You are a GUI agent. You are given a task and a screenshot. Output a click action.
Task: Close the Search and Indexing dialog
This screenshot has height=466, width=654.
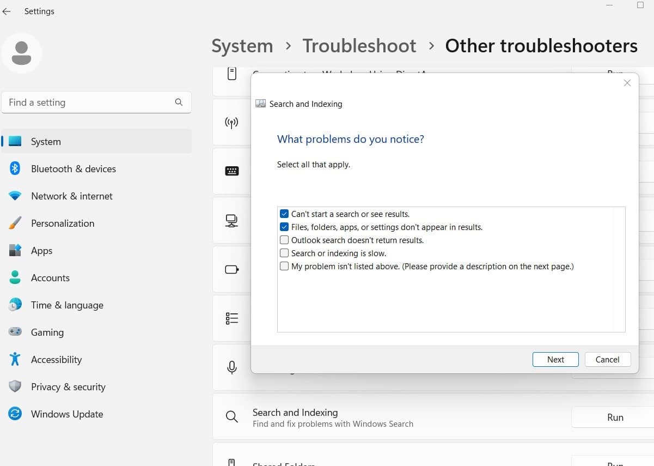pos(627,83)
